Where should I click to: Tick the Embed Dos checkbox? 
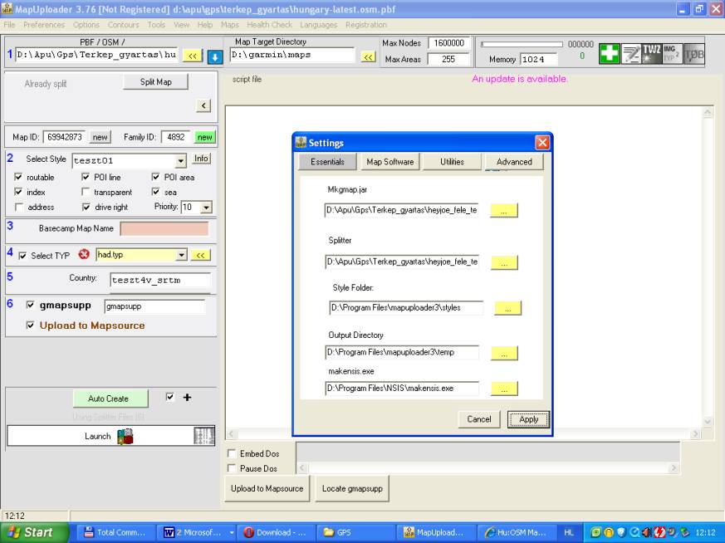pos(232,454)
